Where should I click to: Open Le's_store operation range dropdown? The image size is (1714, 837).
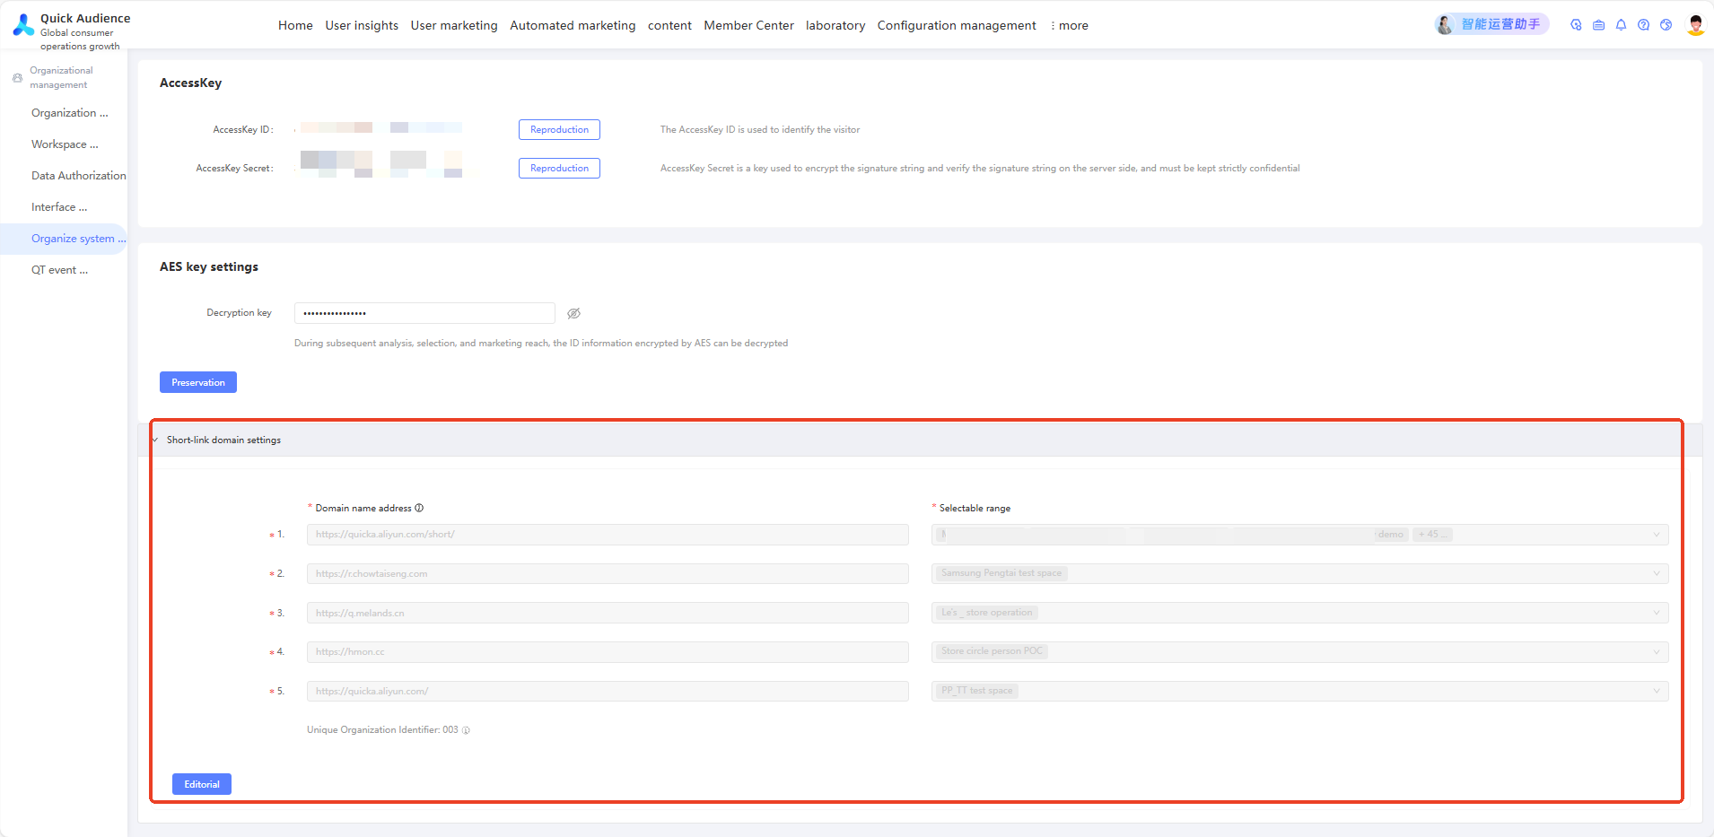point(1299,613)
